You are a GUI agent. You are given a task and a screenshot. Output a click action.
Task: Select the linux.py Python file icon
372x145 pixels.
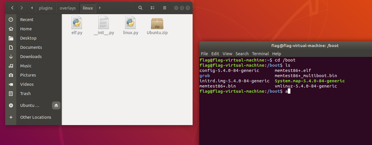pyautogui.click(x=131, y=22)
